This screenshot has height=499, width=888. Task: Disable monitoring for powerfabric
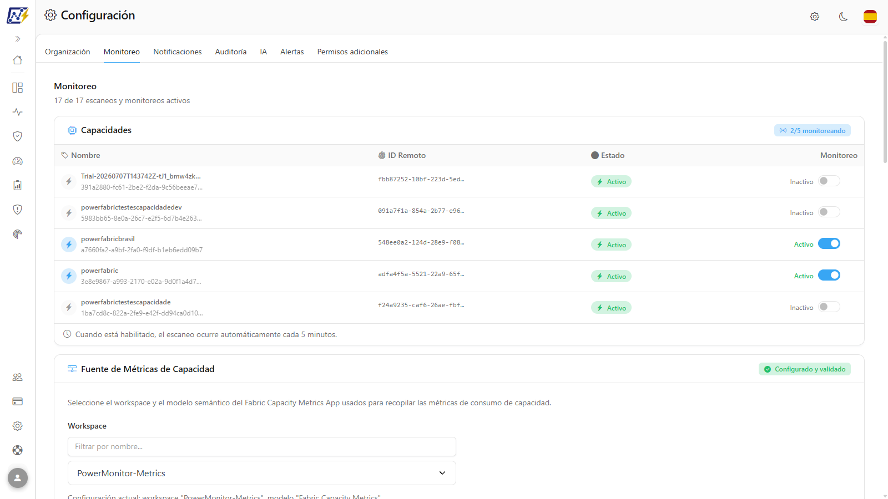829,276
